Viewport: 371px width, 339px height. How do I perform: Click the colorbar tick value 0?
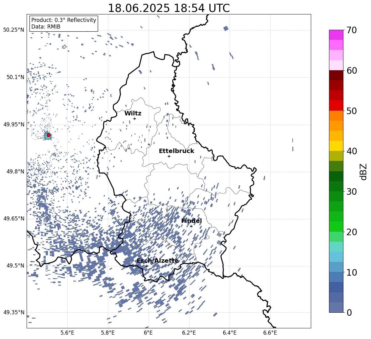(349, 312)
